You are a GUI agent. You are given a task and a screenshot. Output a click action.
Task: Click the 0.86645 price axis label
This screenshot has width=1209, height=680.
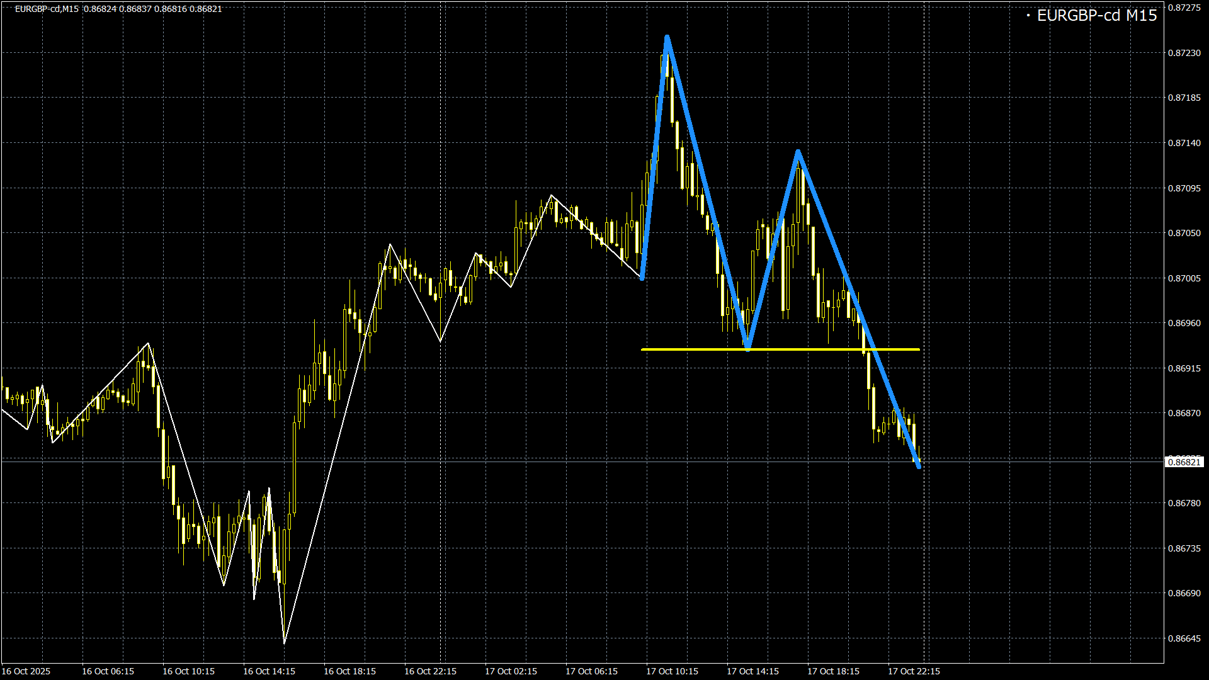click(x=1184, y=638)
